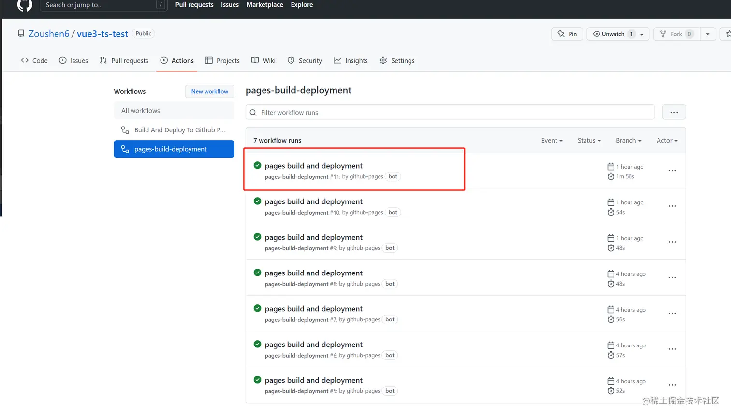Go to Marketplace
This screenshot has width=731, height=417.
click(264, 5)
